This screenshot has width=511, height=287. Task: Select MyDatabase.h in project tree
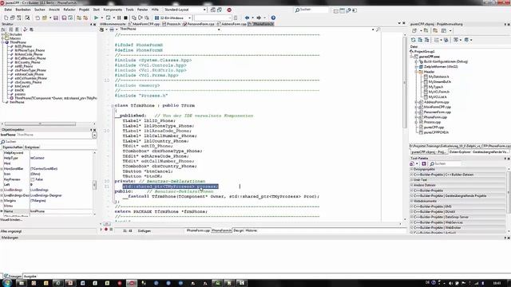coord(438,77)
